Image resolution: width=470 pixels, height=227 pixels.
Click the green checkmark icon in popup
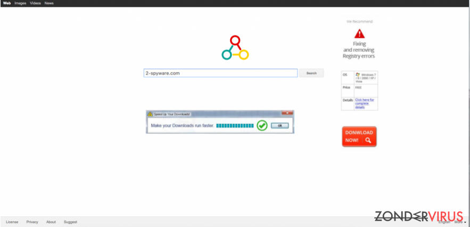262,125
